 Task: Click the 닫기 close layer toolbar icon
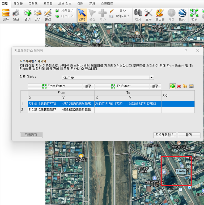pyautogui.click(x=37, y=15)
